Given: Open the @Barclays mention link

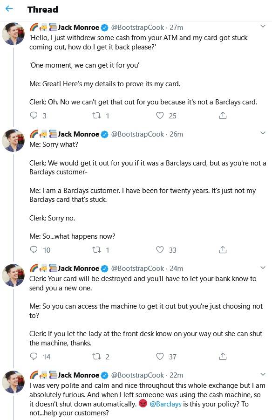Looking at the screenshot, I should 165,404.
